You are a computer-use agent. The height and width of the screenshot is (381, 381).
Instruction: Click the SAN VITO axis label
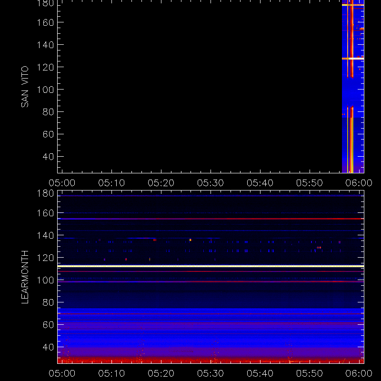[x=25, y=87]
